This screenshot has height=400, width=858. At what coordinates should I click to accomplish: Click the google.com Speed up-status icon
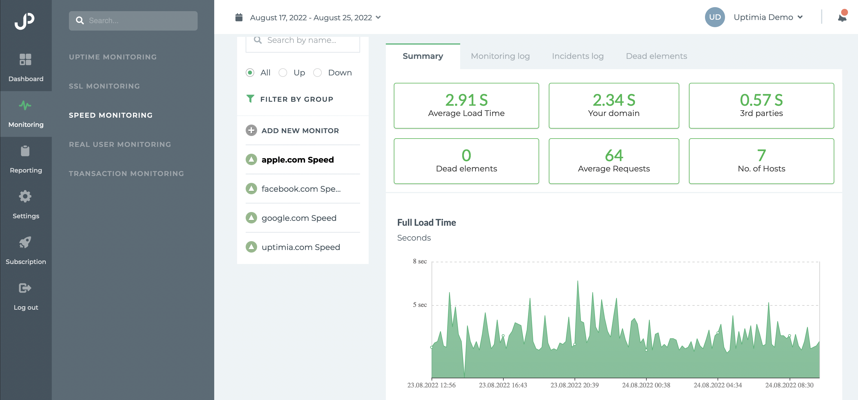[251, 218]
